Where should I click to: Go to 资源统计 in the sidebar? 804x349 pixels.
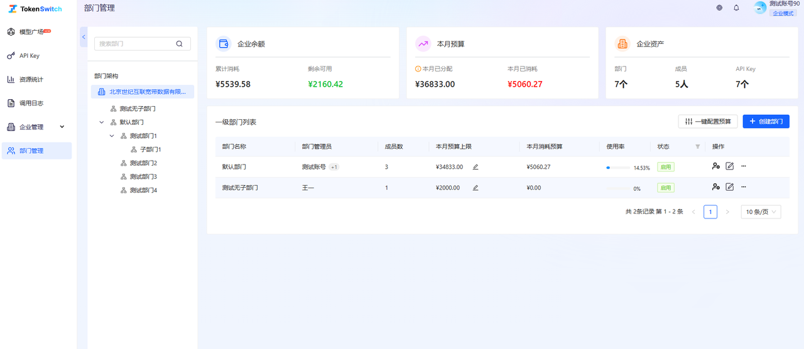pyautogui.click(x=36, y=79)
